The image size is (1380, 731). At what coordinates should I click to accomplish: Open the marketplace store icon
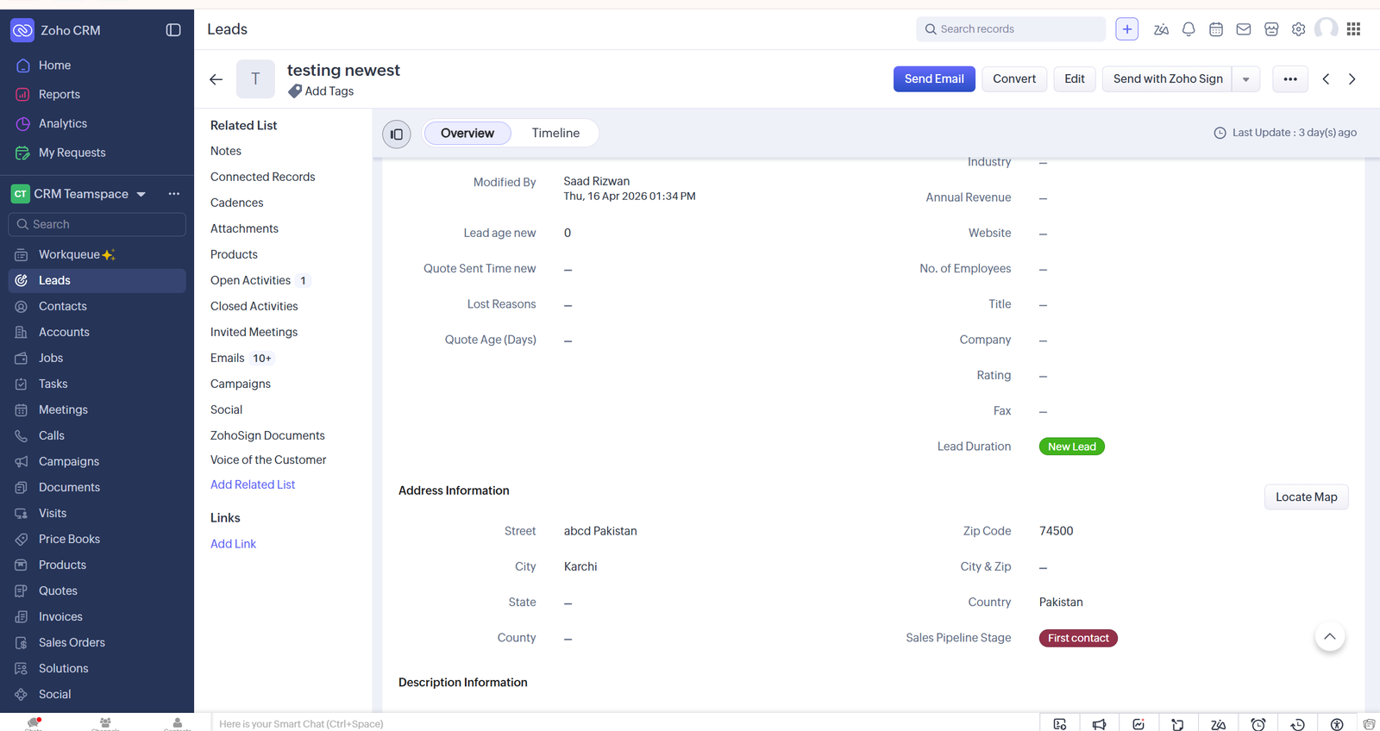pyautogui.click(x=1271, y=29)
